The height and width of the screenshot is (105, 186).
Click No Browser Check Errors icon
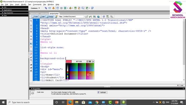click(x=86, y=17)
